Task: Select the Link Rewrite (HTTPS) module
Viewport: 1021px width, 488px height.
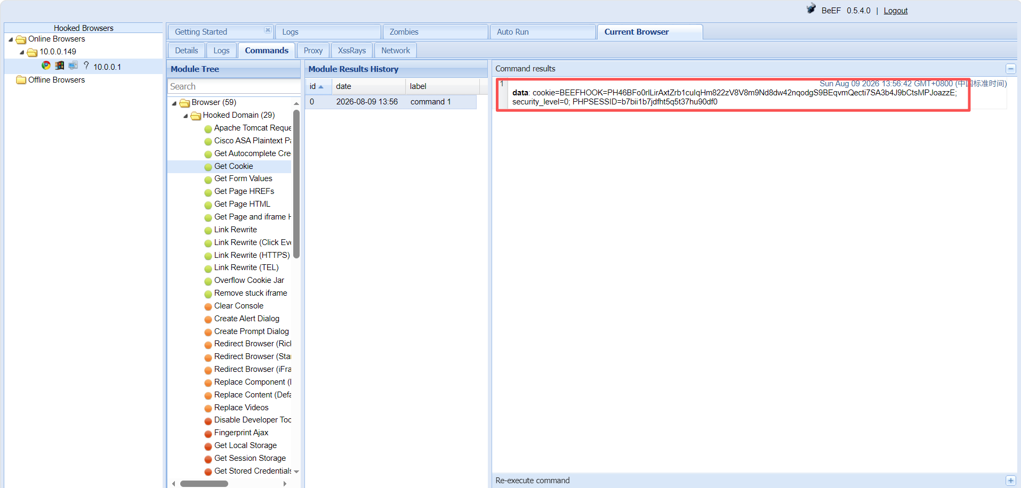Action: click(x=252, y=255)
